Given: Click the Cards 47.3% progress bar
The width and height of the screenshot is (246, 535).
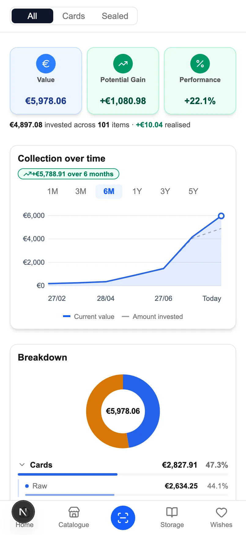Looking at the screenshot, I should click(123, 474).
